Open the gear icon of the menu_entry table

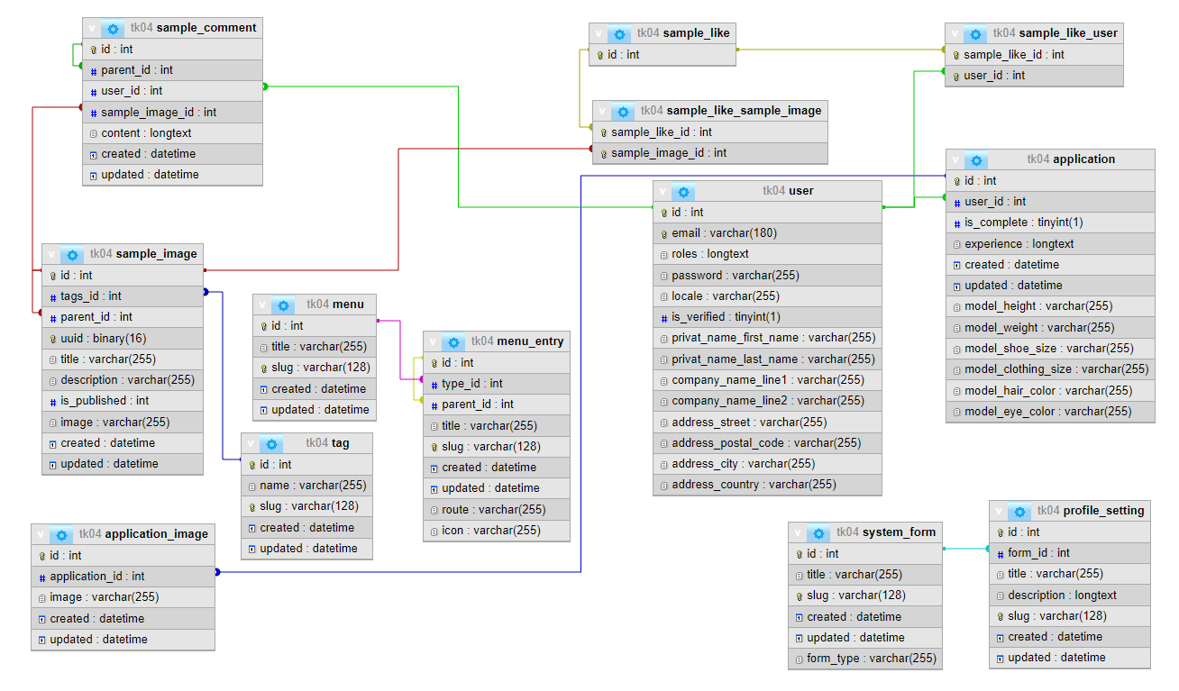pyautogui.click(x=453, y=341)
